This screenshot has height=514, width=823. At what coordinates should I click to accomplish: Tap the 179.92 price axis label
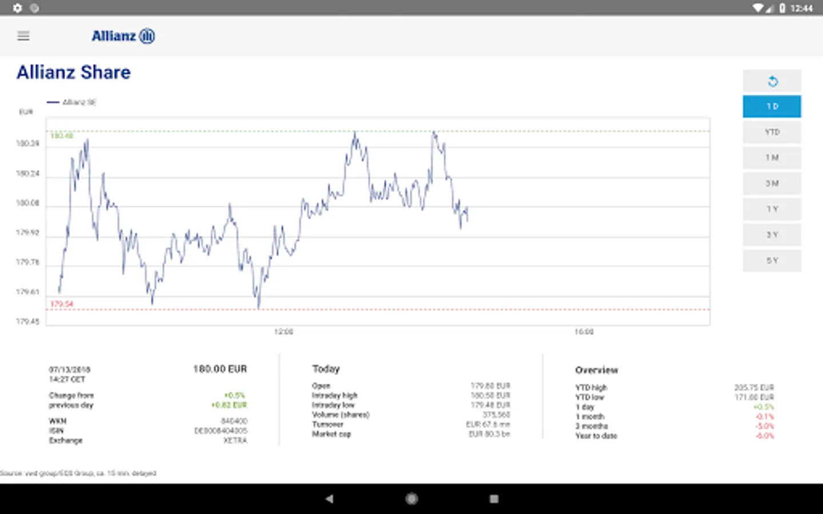coord(27,232)
